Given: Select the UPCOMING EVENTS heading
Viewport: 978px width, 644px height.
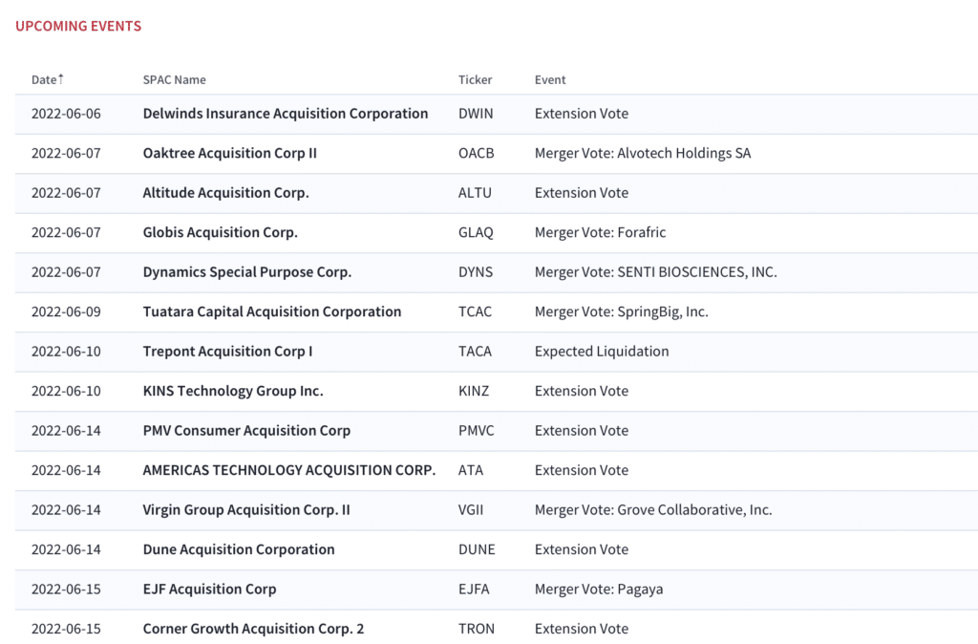Looking at the screenshot, I should (78, 26).
